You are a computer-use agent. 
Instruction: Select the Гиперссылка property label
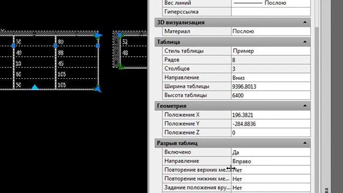click(x=181, y=12)
